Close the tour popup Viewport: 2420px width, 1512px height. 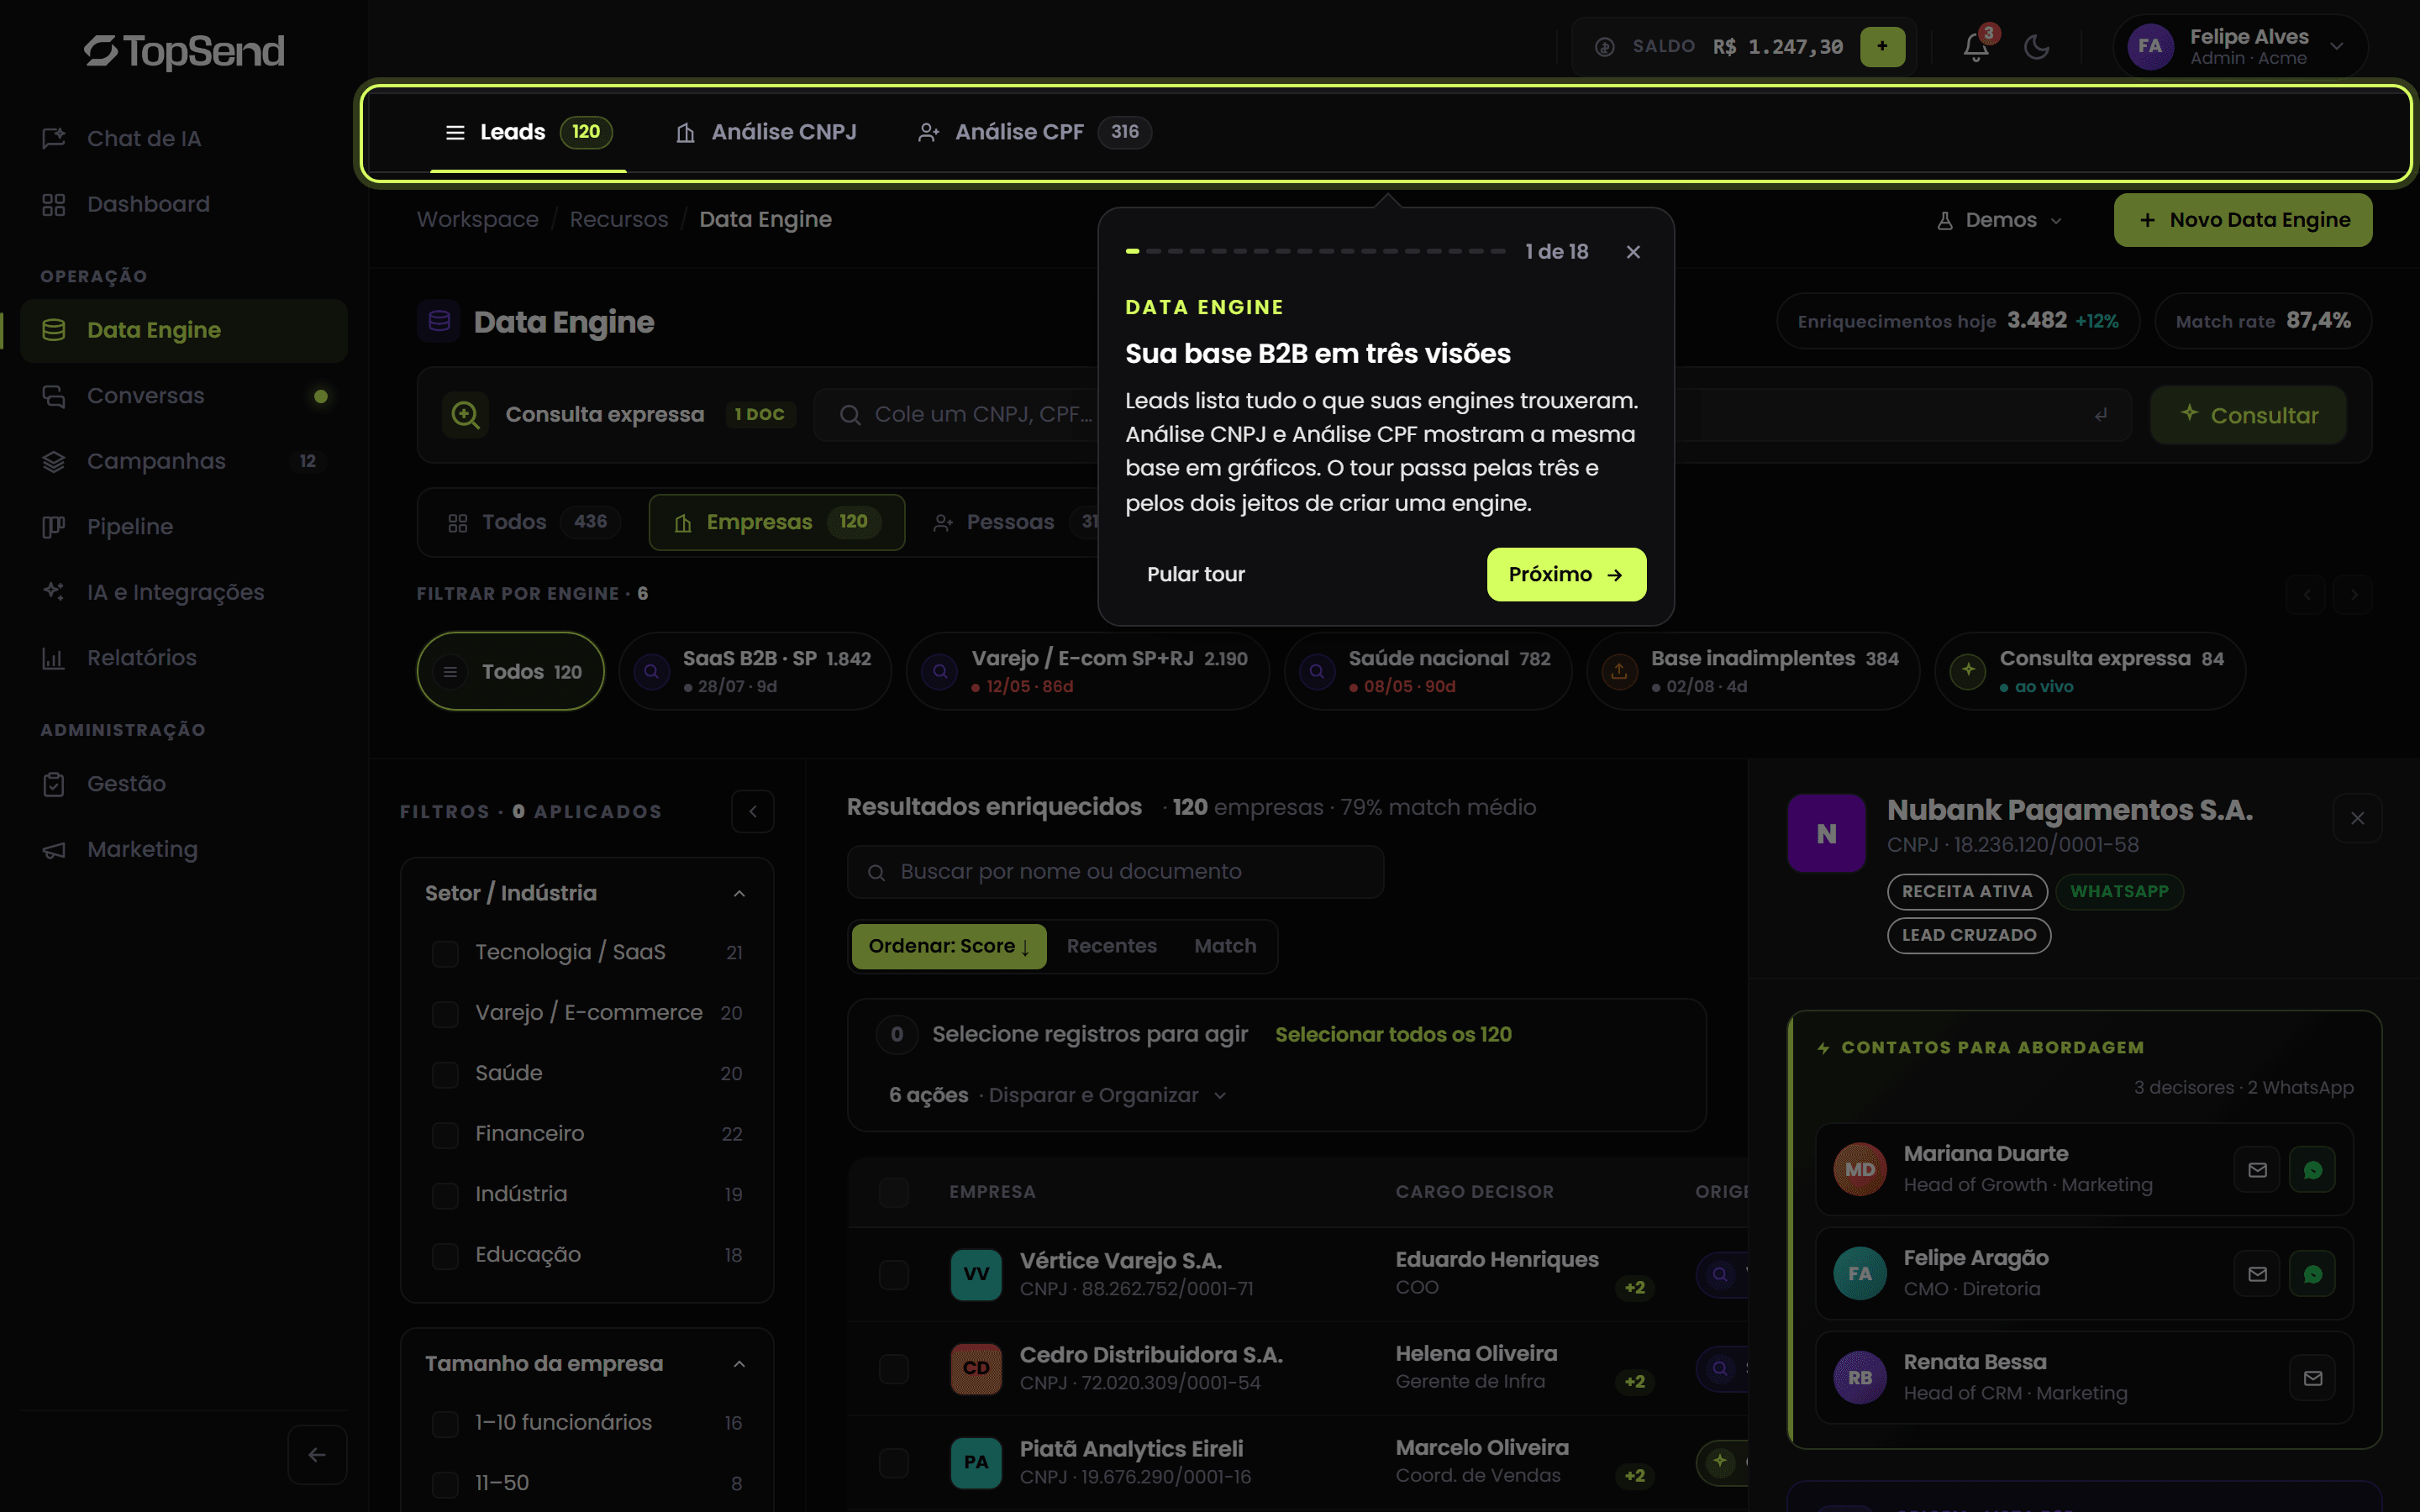1633,252
